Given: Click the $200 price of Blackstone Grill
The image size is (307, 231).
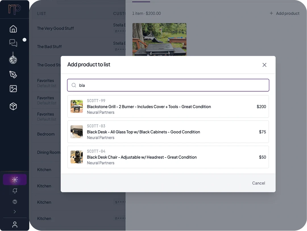Looking at the screenshot, I should (x=261, y=107).
